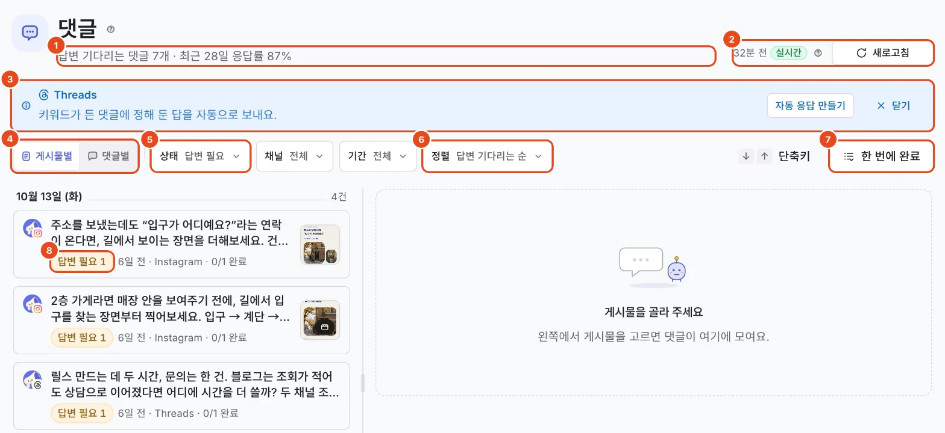Open the 정렬 답변 기다리는 순 dropdown
Viewport: 945px width, 433px height.
[487, 156]
